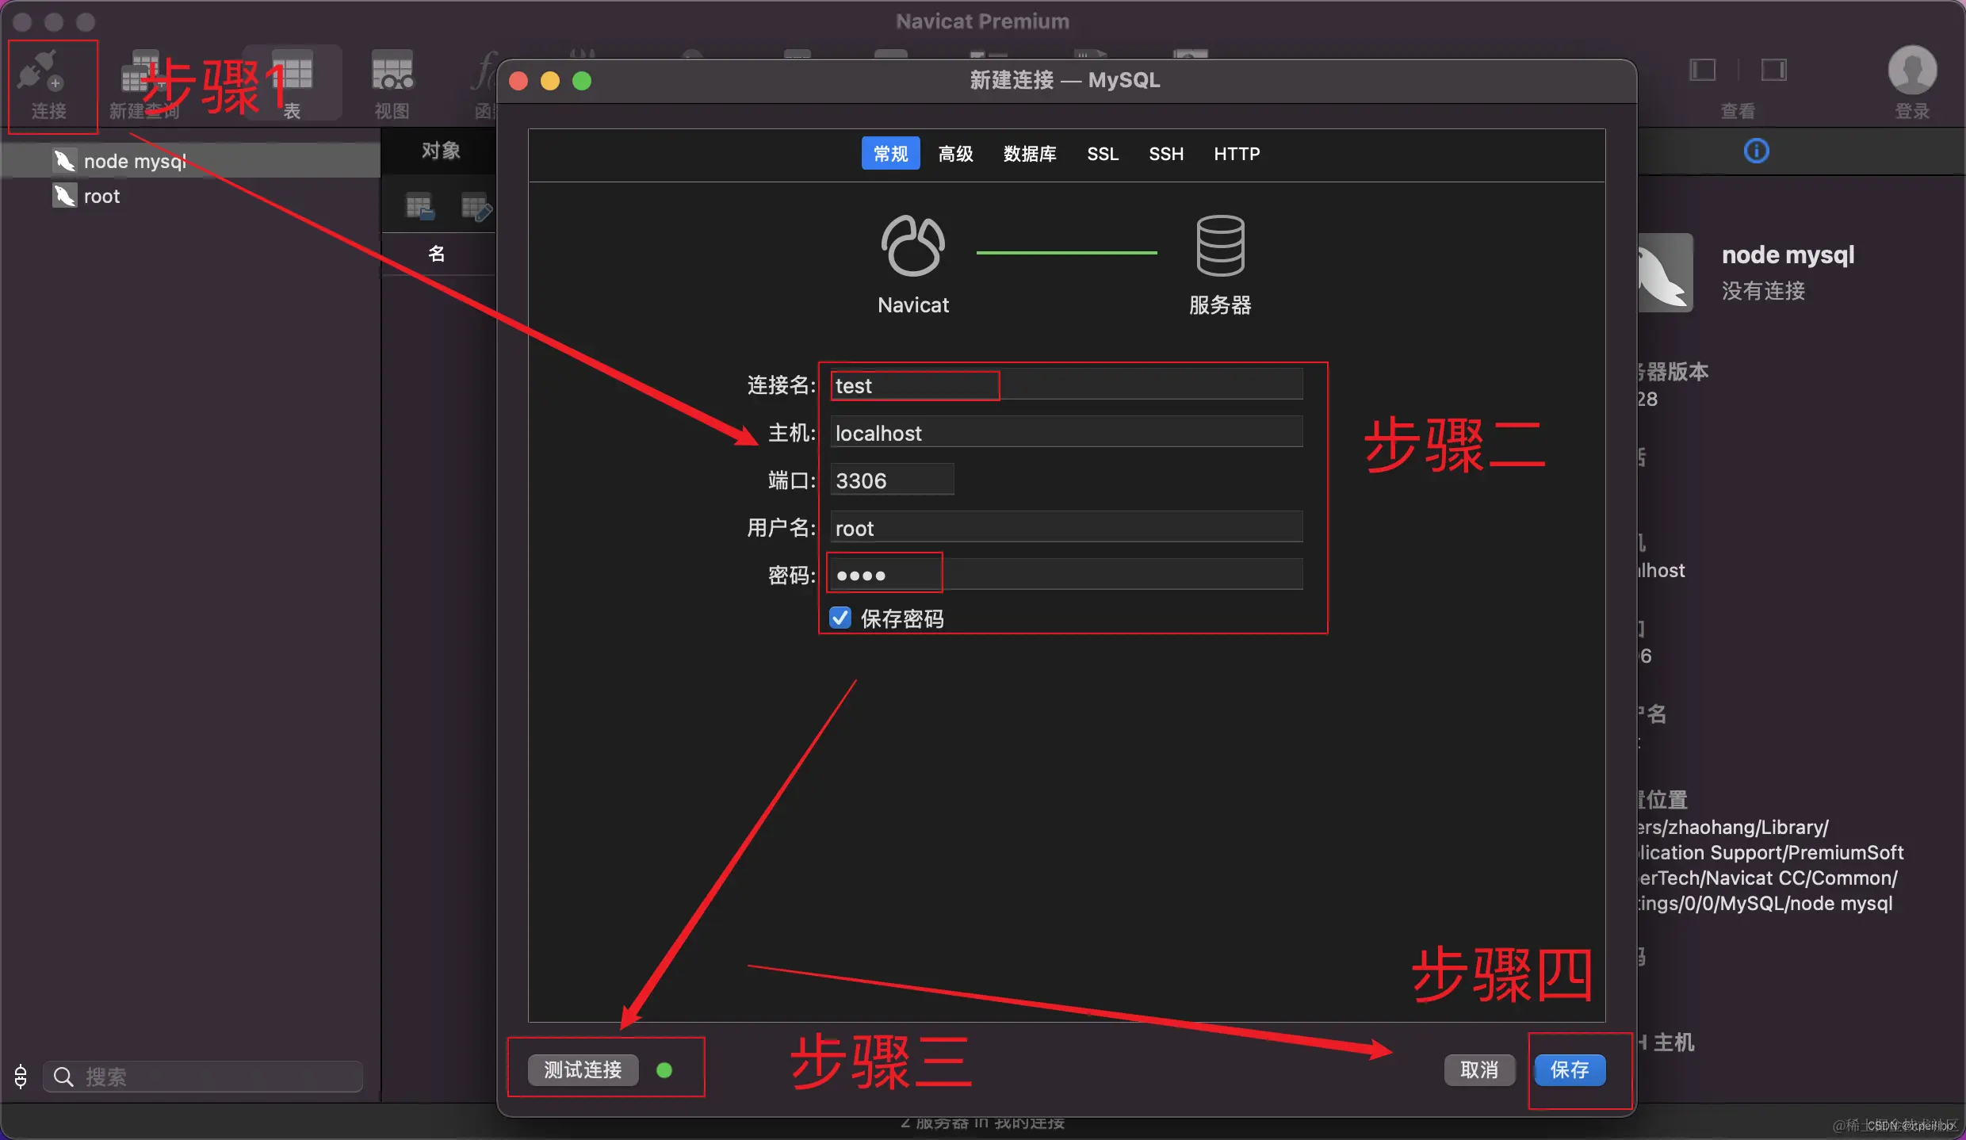
Task: Click the info icon in the right panel
Action: 1756,151
